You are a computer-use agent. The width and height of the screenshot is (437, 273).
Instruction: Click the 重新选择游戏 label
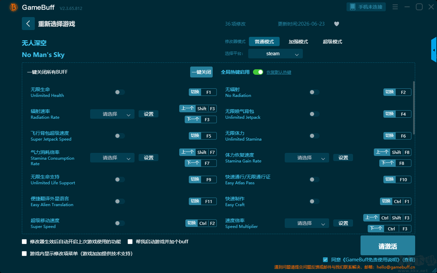56,24
